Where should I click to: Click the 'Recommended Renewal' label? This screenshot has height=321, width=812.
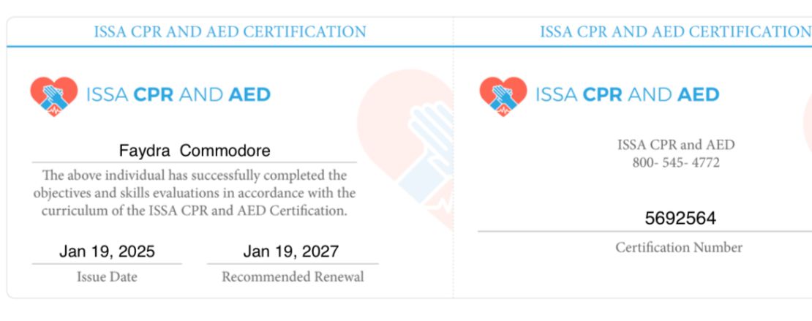coord(293,277)
